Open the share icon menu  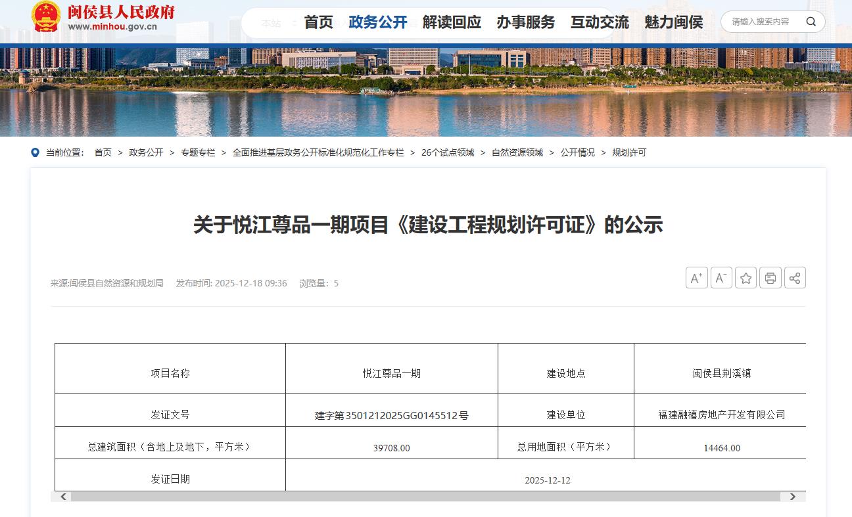pos(794,278)
